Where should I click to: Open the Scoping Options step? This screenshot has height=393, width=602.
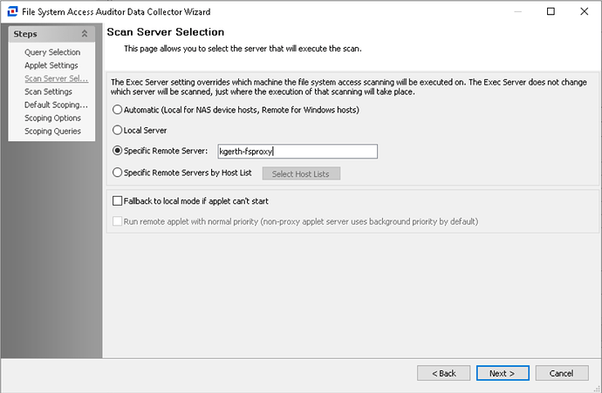pos(52,118)
